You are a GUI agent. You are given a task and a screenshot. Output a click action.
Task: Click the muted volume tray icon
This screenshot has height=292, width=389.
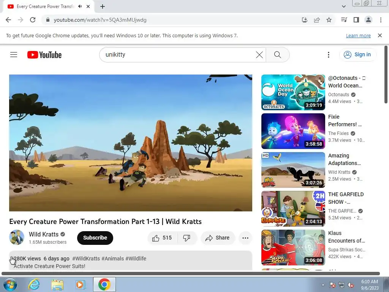tap(351, 285)
